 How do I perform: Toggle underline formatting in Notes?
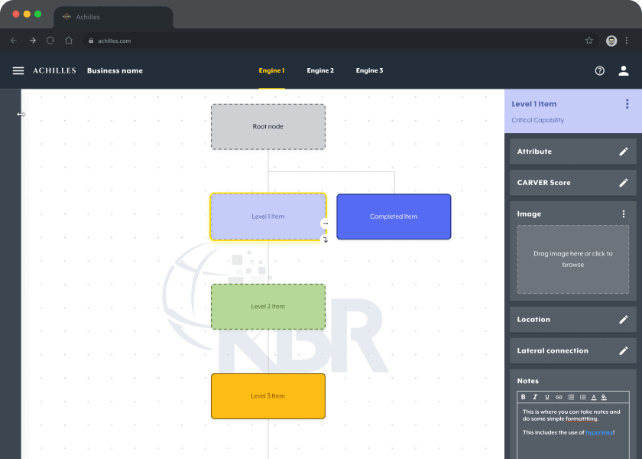pos(547,397)
